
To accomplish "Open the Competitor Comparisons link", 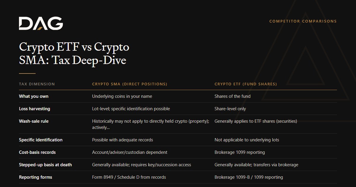I will coord(303,21).
